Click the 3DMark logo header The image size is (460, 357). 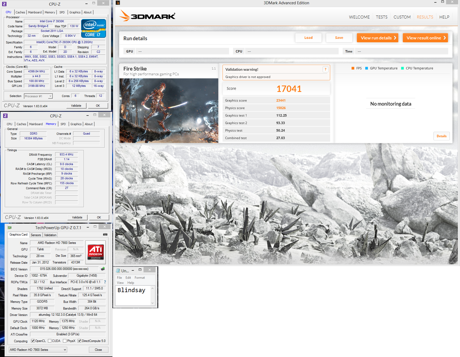coord(147,16)
